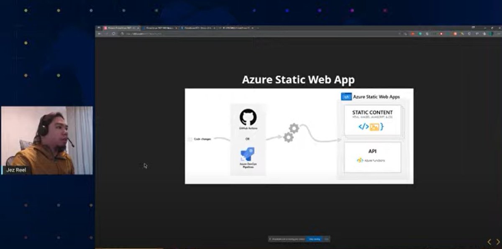Click the Azure Static Web Apps logo

[x=346, y=97]
